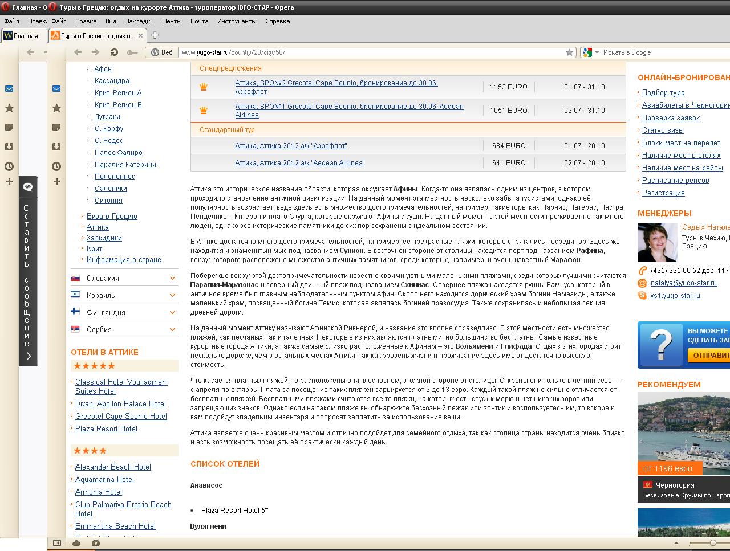Click the crown icon beside the SPON№1 offer

click(x=204, y=111)
